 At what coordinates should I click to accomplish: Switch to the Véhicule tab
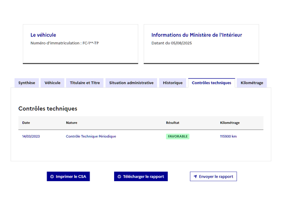53,83
